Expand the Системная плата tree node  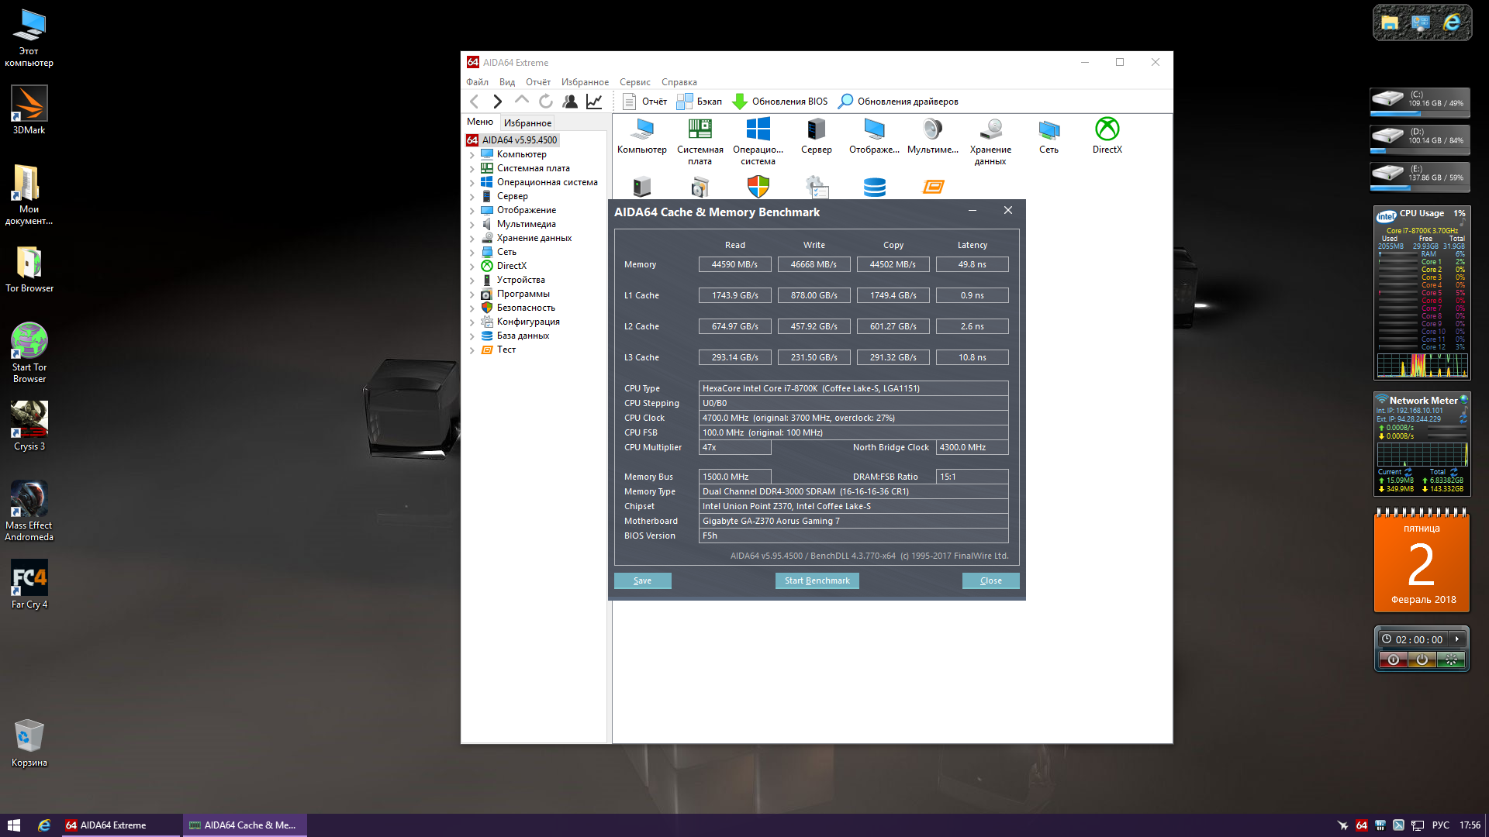pos(472,169)
